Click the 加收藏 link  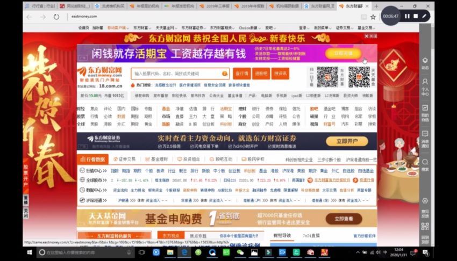(98, 27)
